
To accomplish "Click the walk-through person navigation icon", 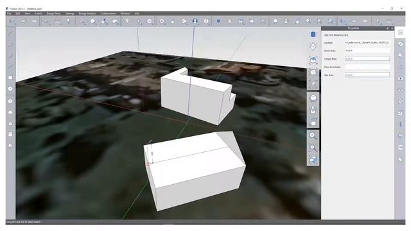I will pos(313,84).
